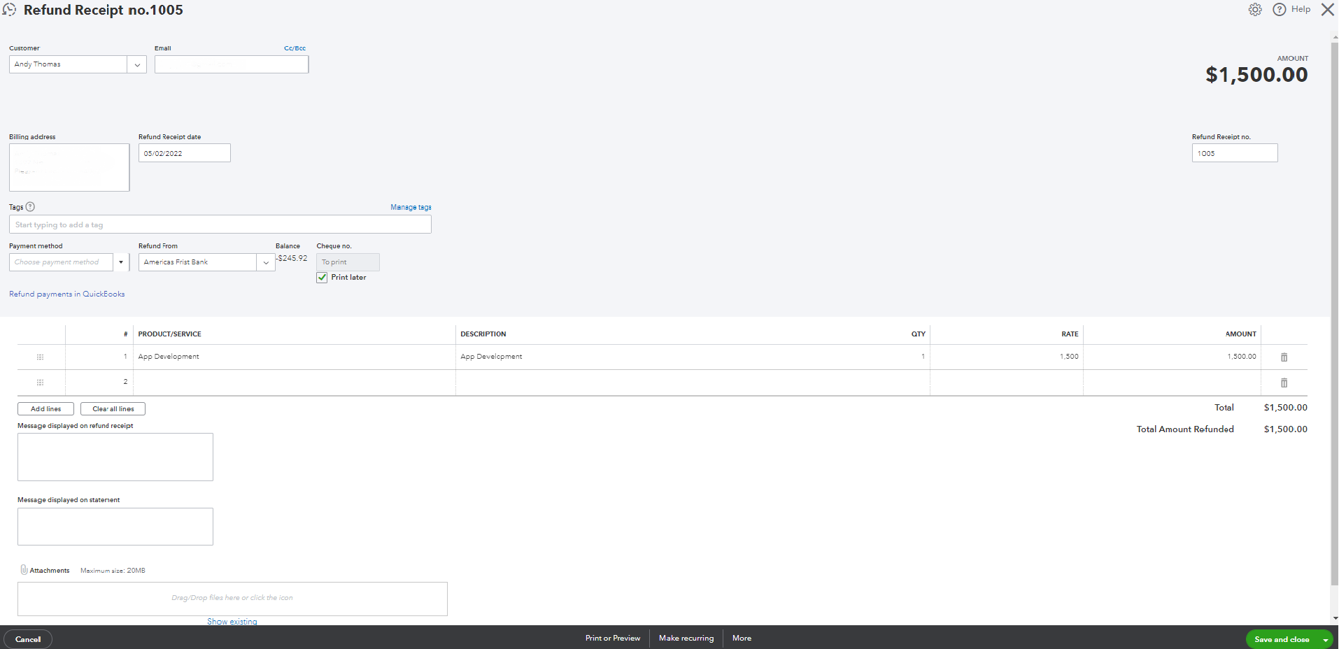Click Message displayed on statement box

tap(115, 527)
